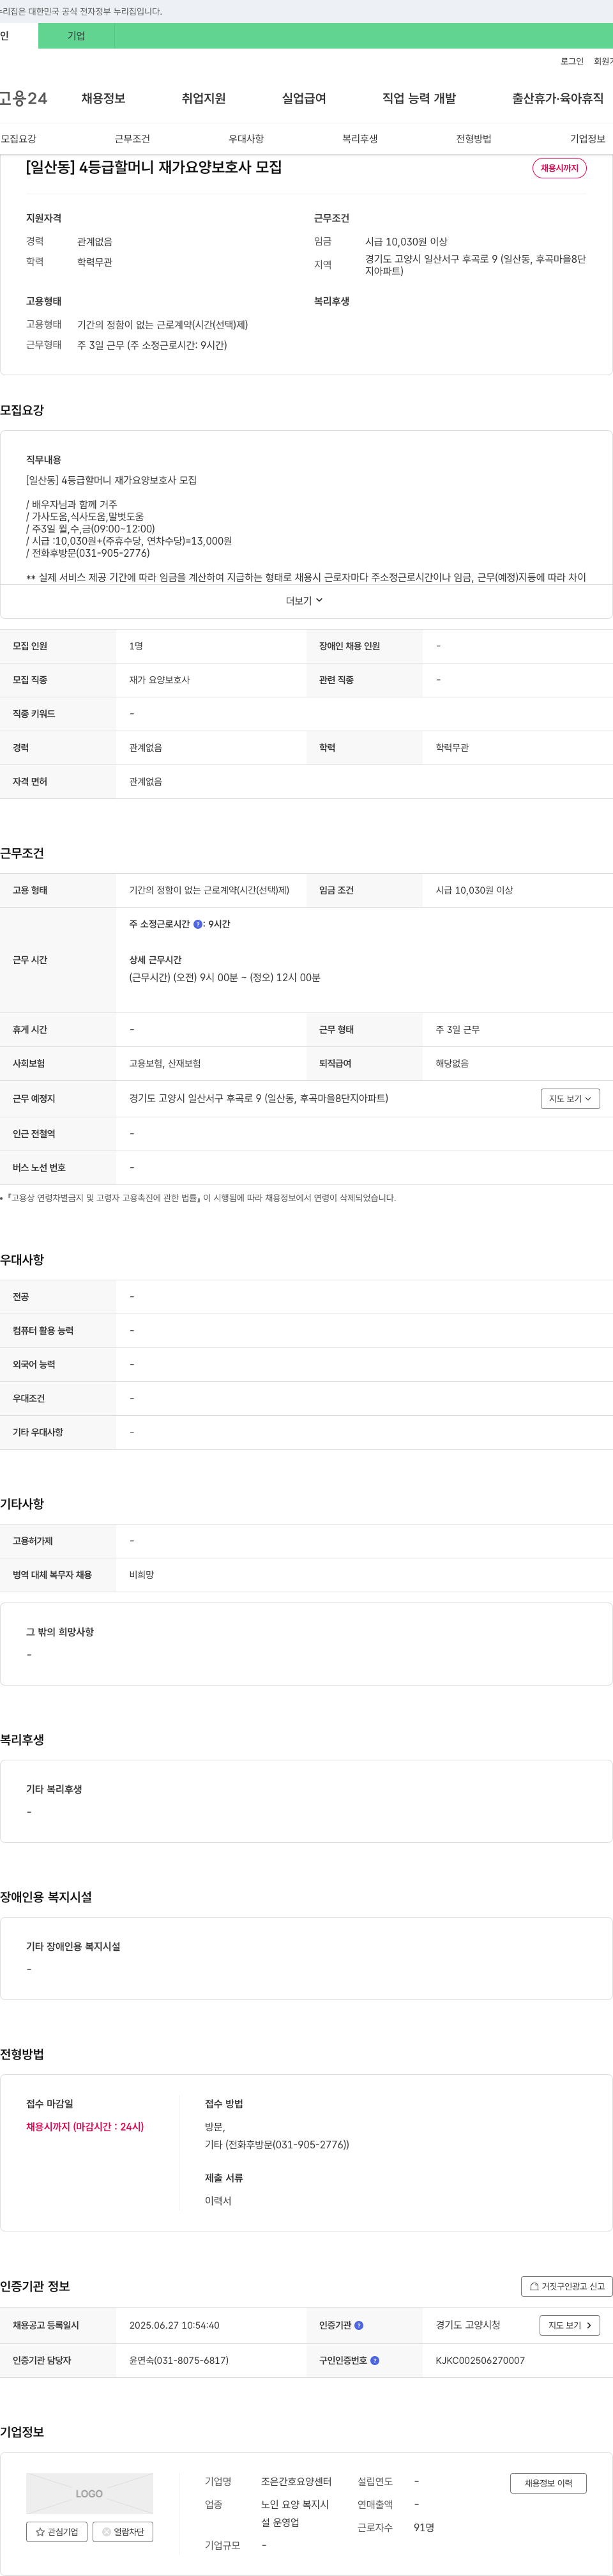613x2576 pixels.
Task: Open 지도 보기 for 경기도 고양시청
Action: tap(570, 2325)
